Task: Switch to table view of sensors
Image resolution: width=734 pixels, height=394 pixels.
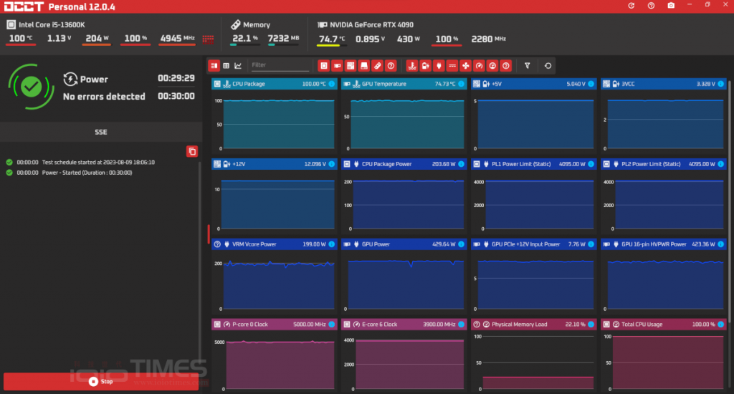Action: [226, 65]
